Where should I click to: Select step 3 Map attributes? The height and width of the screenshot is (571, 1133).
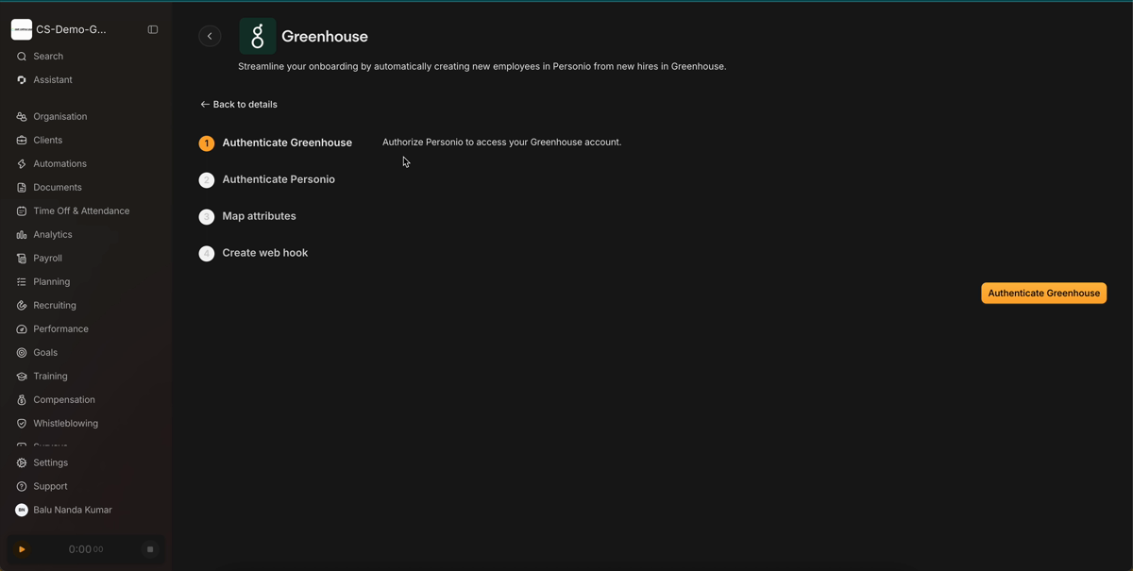pos(247,216)
